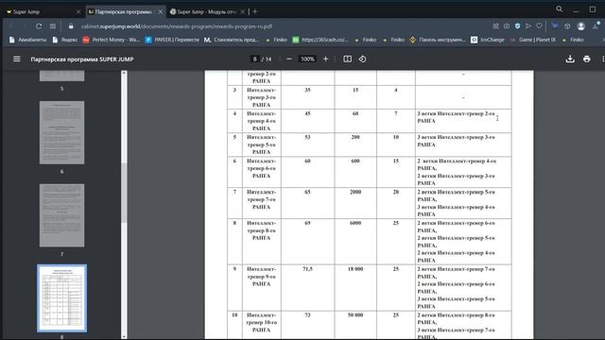The height and width of the screenshot is (340, 605).
Task: Open the browser downloads icon
Action: pos(596,25)
